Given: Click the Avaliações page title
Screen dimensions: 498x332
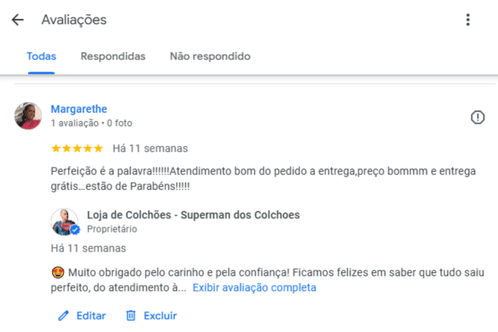Looking at the screenshot, I should click(x=74, y=20).
